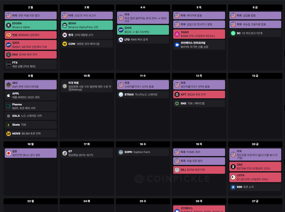285x212 pixels.
Task: Click the GALA token icon
Action: click(x=9, y=116)
